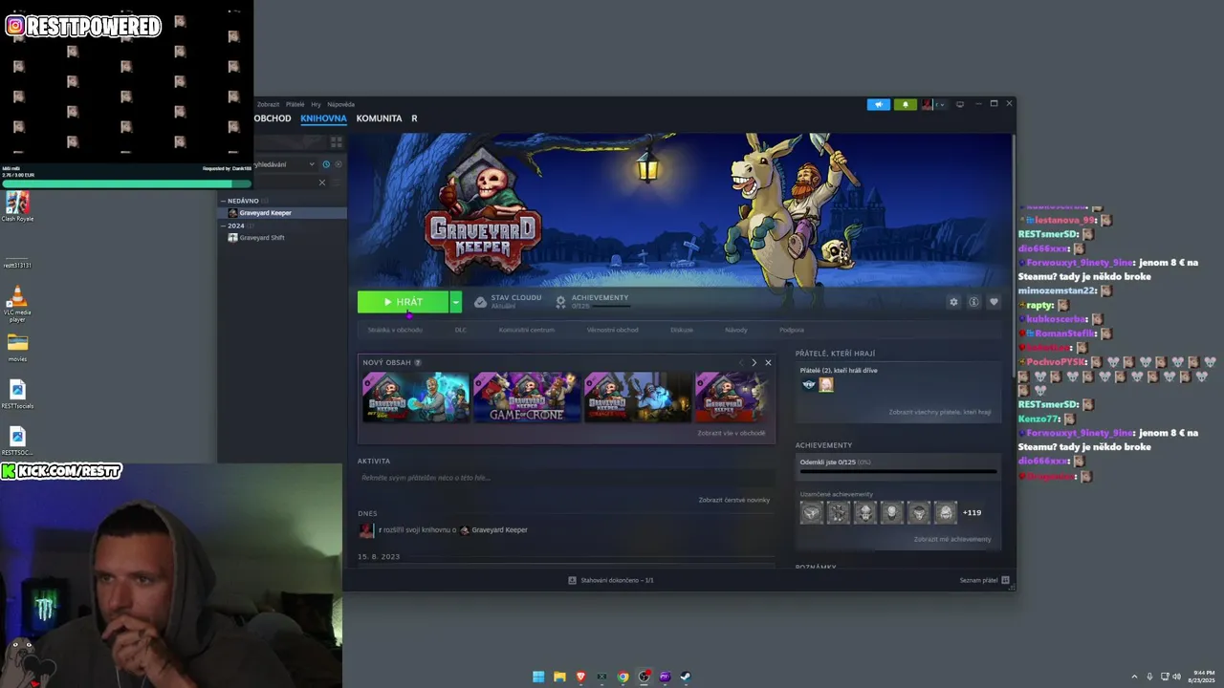Open Steam icon on taskbar

686,677
